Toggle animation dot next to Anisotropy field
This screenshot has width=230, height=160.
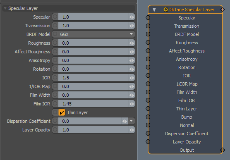coord(55,60)
